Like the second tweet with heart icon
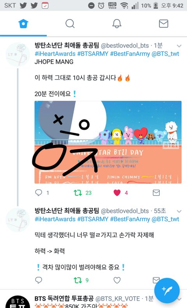Image resolution: width=187 pixels, height=308 pixels. 117,280
